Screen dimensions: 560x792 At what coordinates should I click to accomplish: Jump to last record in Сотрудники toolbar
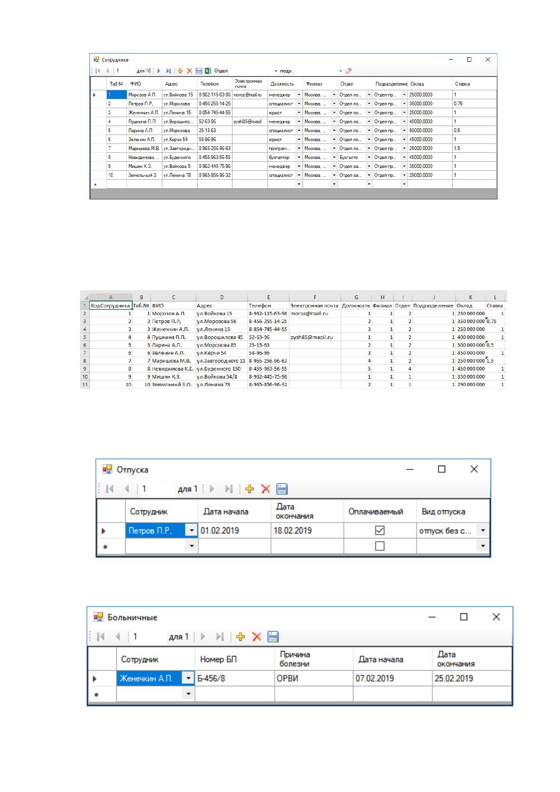click(x=168, y=71)
